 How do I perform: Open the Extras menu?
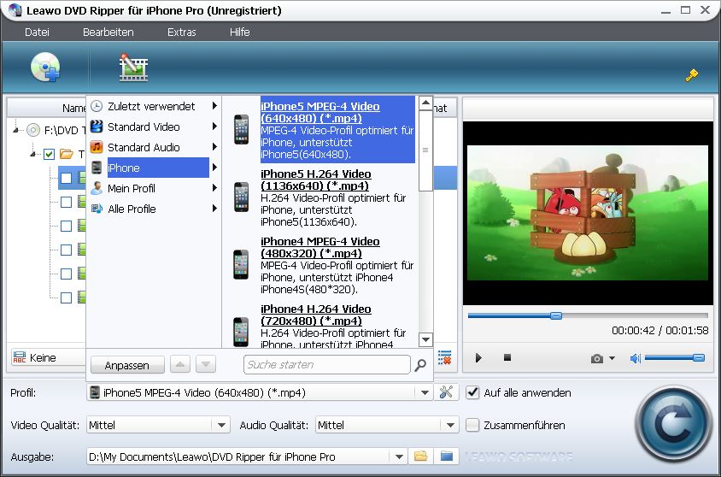[x=182, y=32]
